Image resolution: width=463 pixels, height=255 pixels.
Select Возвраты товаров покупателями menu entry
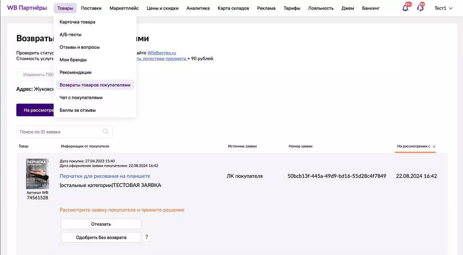coord(95,85)
